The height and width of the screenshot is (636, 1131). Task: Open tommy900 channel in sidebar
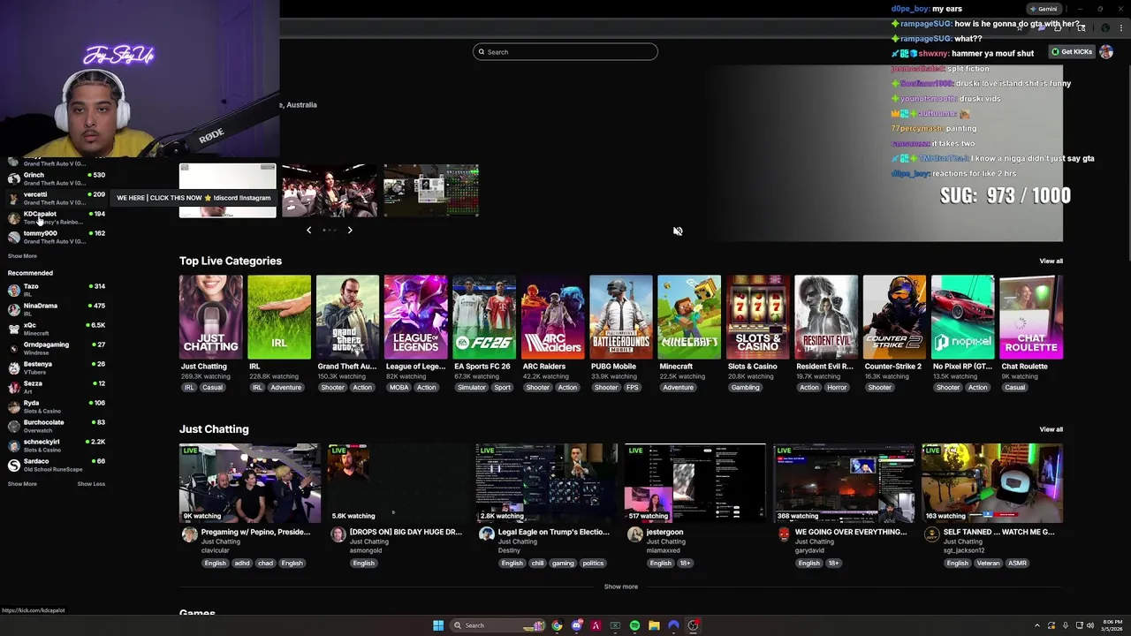[x=57, y=237]
